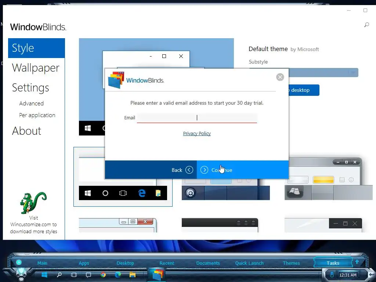
Task: Open the Substyle dropdown
Action: [x=323, y=73]
